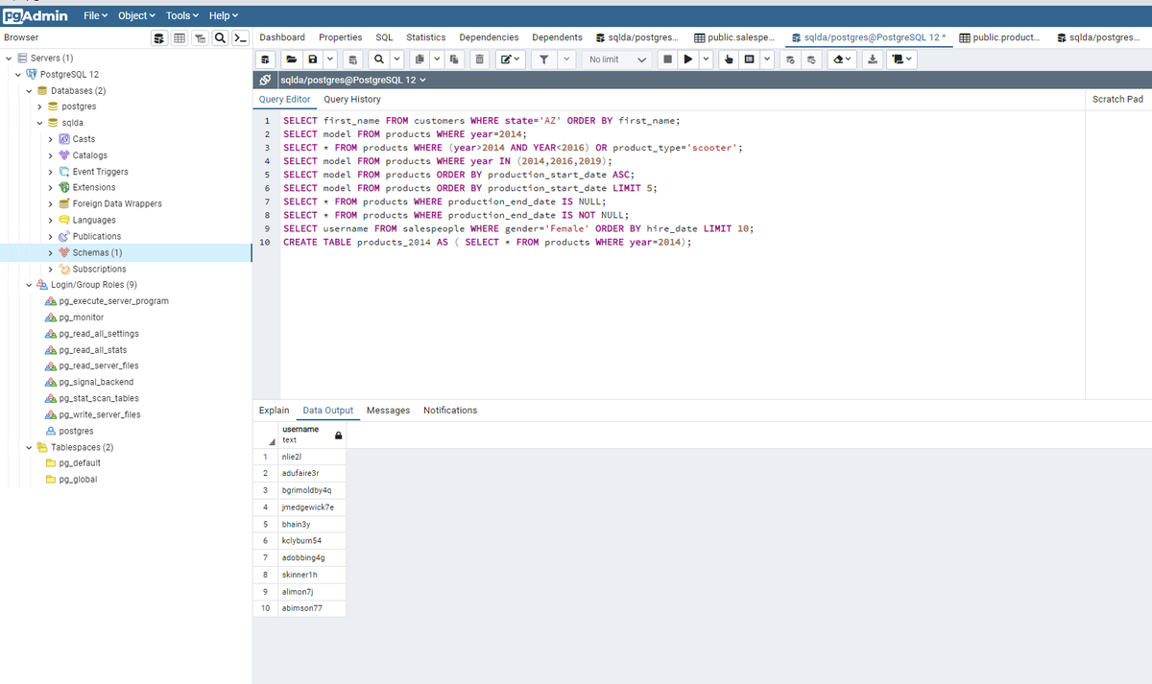Switch to the Statistics tab
The height and width of the screenshot is (684, 1152).
click(x=425, y=37)
